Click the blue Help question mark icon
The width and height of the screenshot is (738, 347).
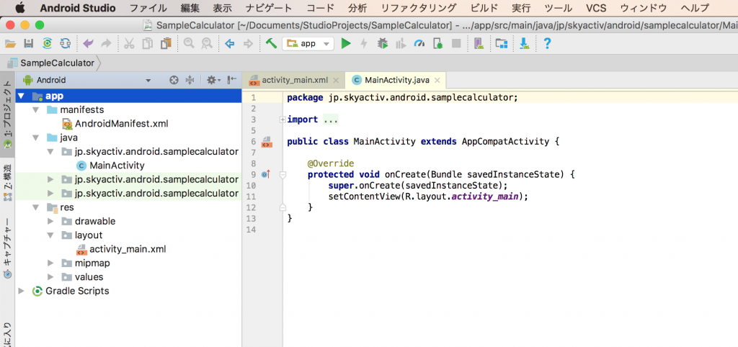pyautogui.click(x=547, y=44)
